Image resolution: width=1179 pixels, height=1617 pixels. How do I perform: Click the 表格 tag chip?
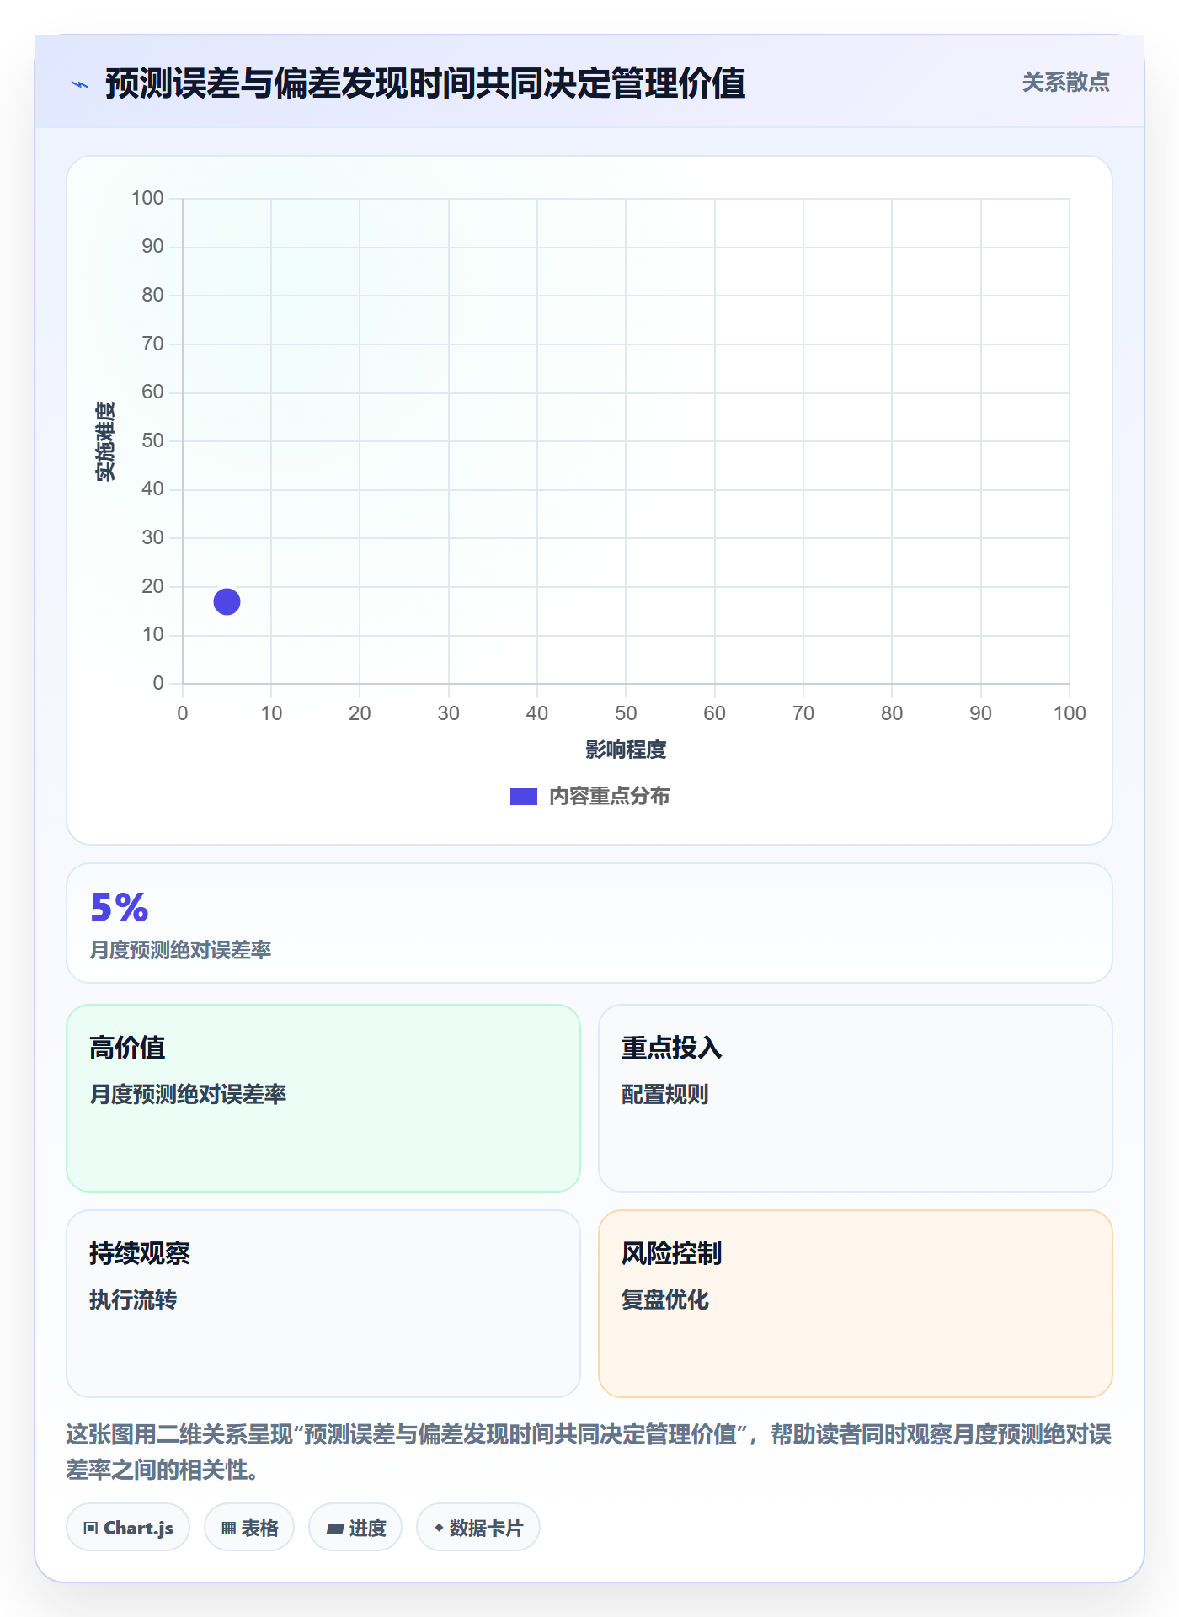(x=249, y=1528)
